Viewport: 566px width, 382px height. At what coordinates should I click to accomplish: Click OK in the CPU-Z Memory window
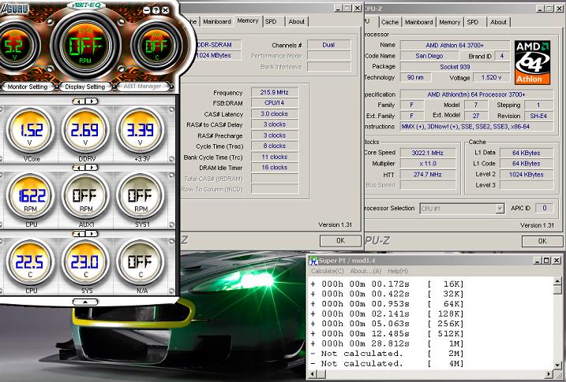pyautogui.click(x=340, y=240)
